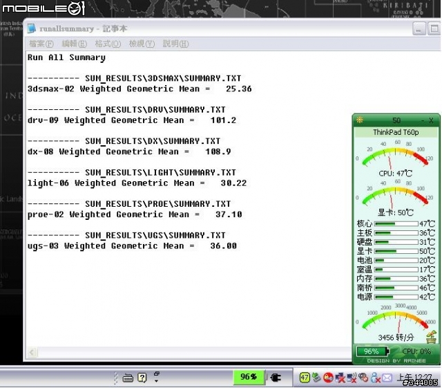Click the 硬盘 temperature bar

point(396,242)
